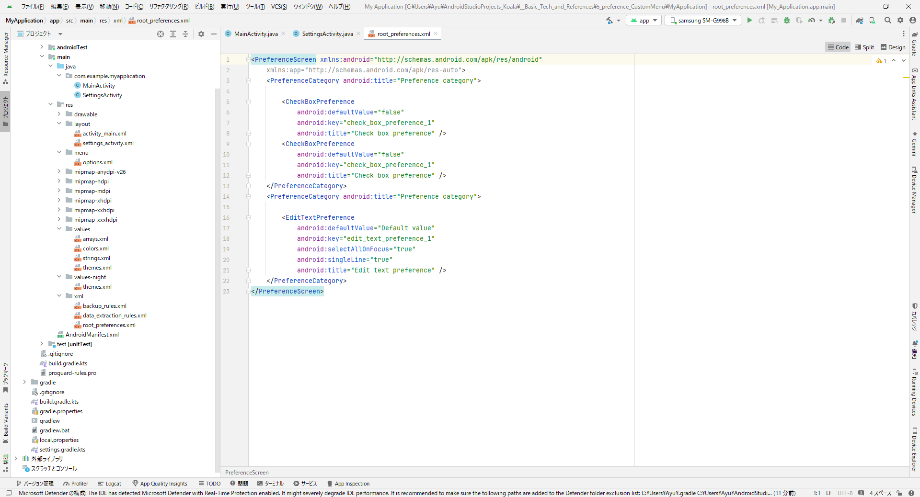This screenshot has width=920, height=497.
Task: Switch editor to Design view mode
Action: [893, 47]
